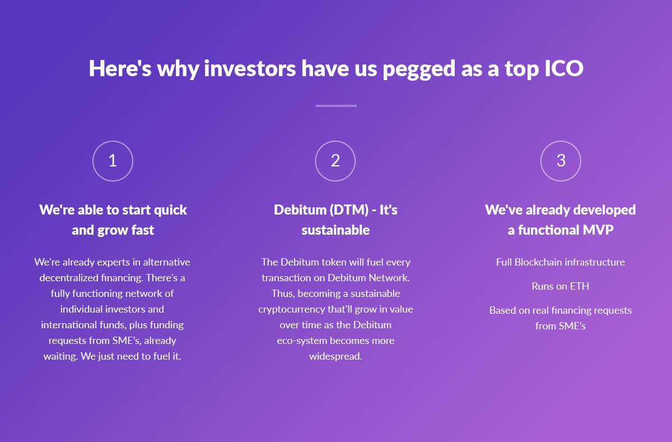Click the word 'widespread.' in second paragraph
The height and width of the screenshot is (442, 672).
point(336,356)
